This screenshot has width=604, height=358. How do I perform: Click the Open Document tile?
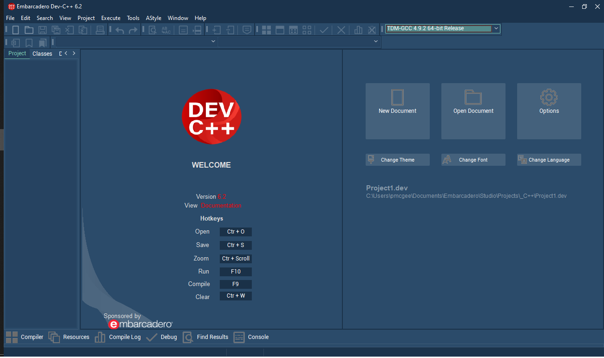pyautogui.click(x=473, y=111)
